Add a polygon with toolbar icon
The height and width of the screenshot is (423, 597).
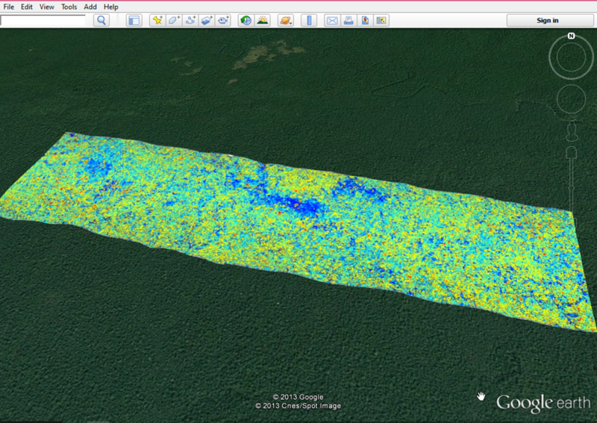174,20
